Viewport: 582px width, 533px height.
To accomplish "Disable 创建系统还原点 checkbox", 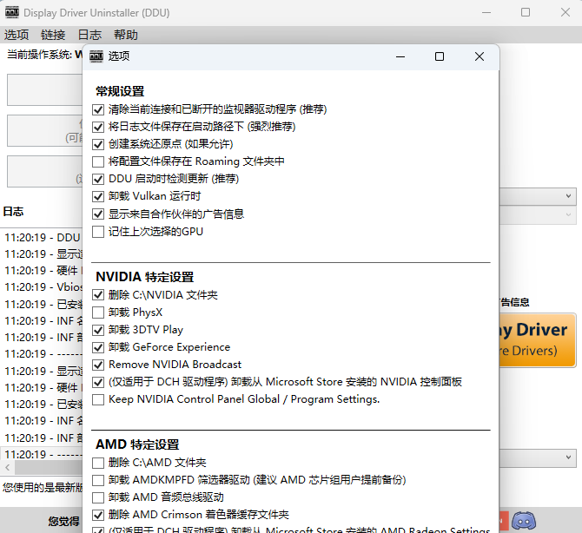I will (x=98, y=144).
